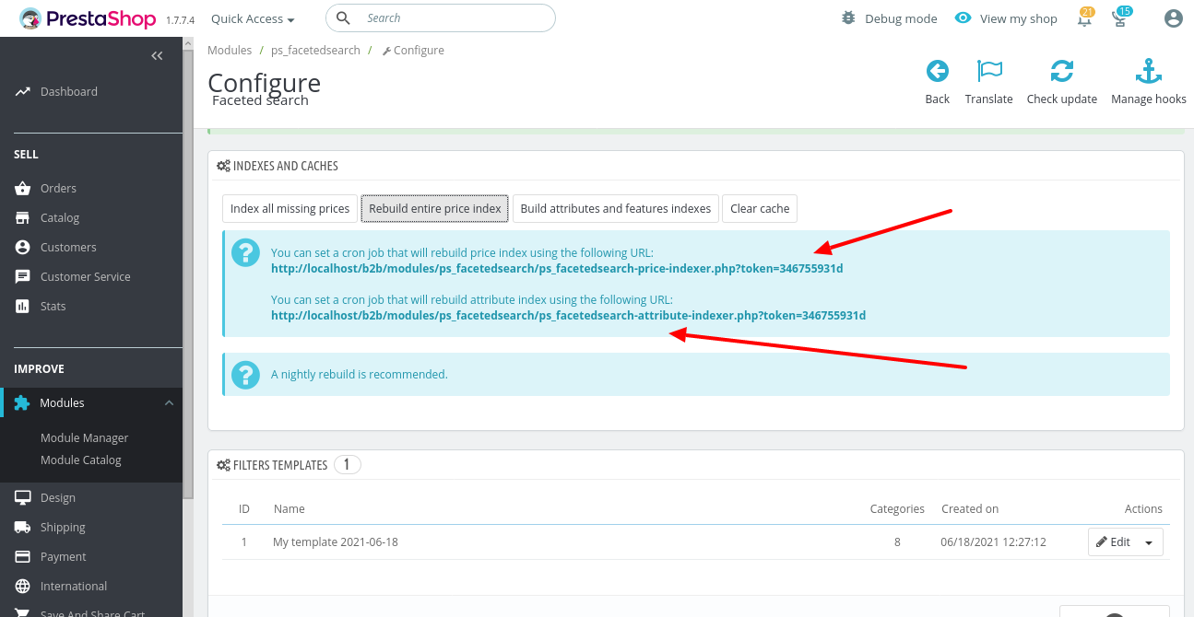The height and width of the screenshot is (617, 1194).
Task: Click the sidebar vertical scrollbar
Action: [x=188, y=276]
